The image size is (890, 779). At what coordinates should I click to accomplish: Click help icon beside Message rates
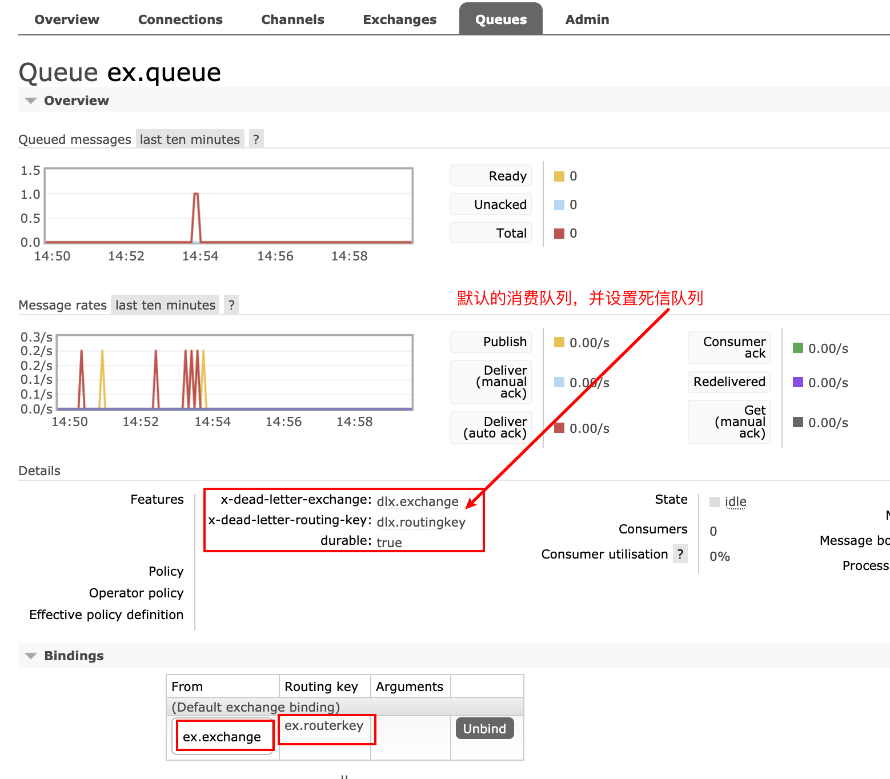231,305
